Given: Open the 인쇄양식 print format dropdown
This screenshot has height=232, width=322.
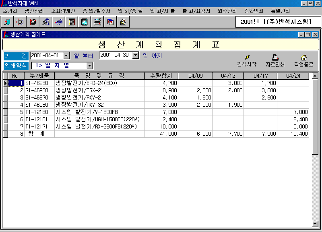Looking at the screenshot, I should pos(90,66).
